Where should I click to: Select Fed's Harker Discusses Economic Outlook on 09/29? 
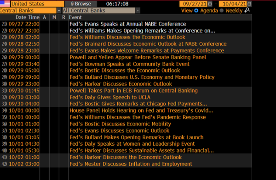121,84
